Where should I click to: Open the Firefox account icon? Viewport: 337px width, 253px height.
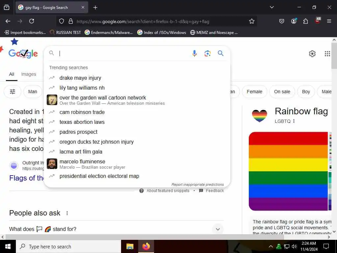click(294, 21)
